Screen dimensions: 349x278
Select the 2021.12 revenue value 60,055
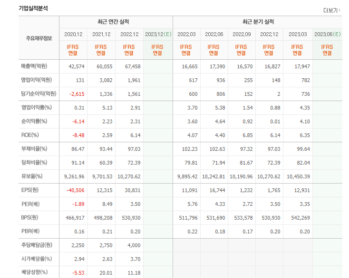point(105,66)
